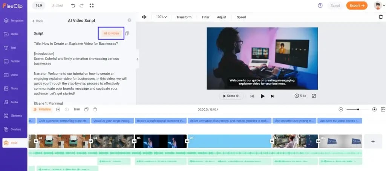The image size is (386, 171).
Task: Copy script with the copy icon
Action: coord(127,33)
